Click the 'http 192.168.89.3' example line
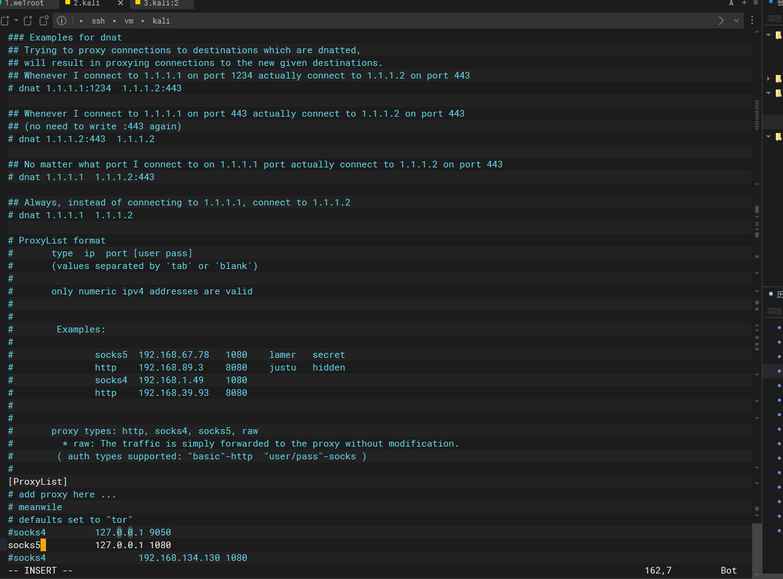783x579 pixels. (x=220, y=367)
